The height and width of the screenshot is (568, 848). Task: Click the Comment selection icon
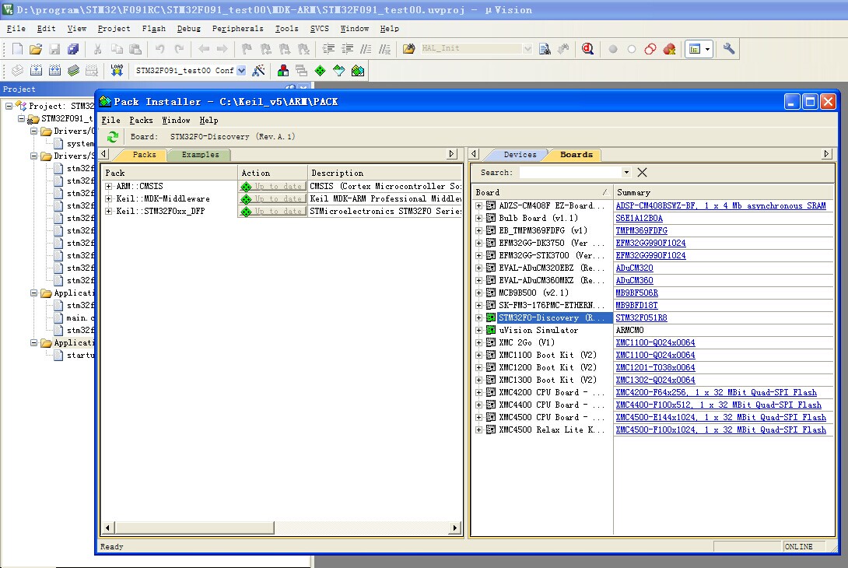(x=366, y=49)
